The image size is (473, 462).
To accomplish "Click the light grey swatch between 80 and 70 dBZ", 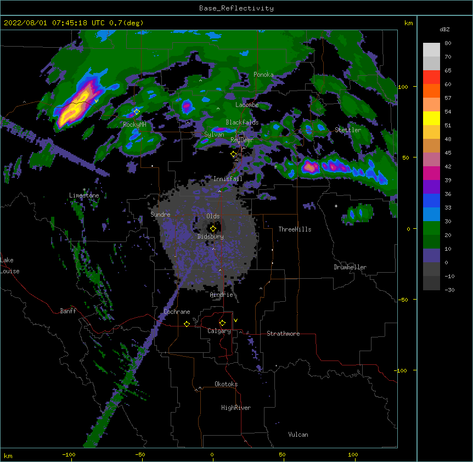I will [x=431, y=50].
